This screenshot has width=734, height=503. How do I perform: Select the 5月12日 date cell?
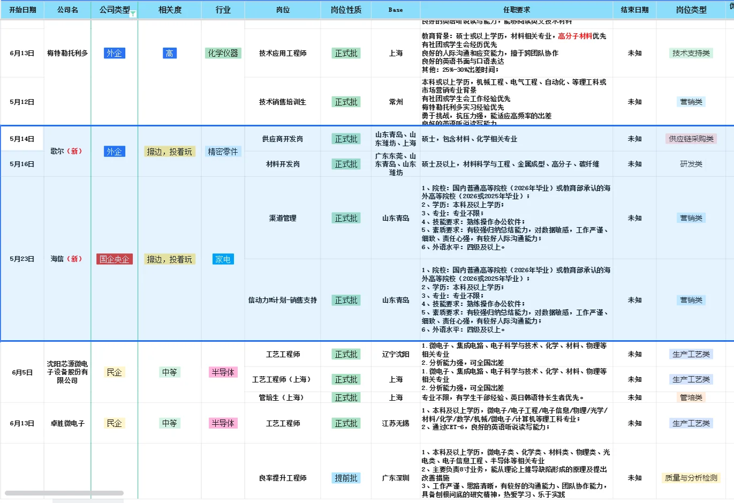tap(22, 102)
